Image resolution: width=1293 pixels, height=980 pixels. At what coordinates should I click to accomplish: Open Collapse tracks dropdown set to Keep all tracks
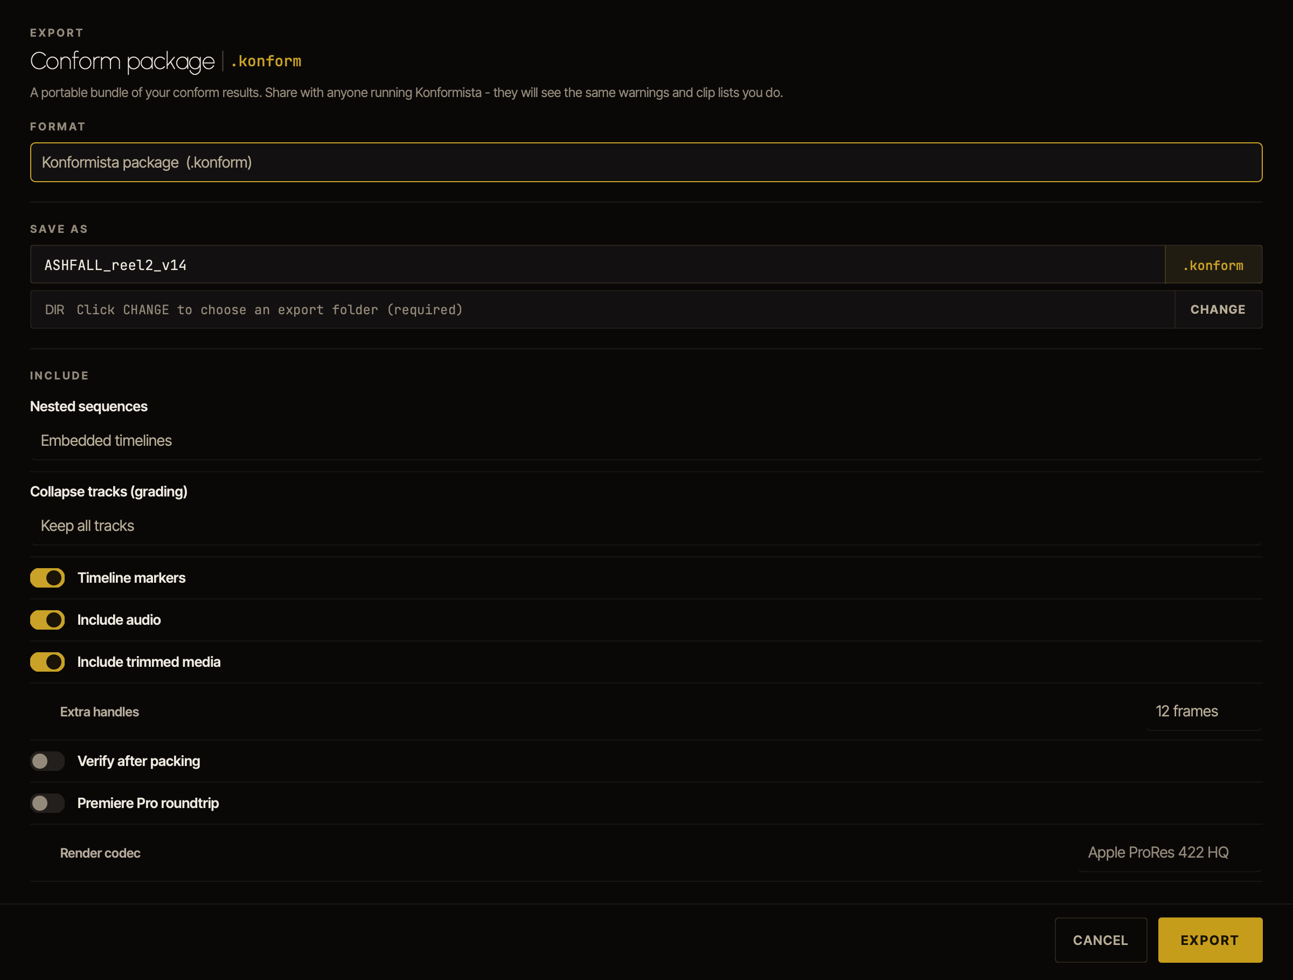coord(646,526)
